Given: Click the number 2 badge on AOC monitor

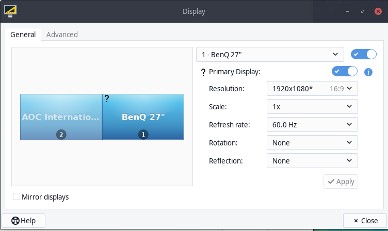Looking at the screenshot, I should click(x=61, y=135).
